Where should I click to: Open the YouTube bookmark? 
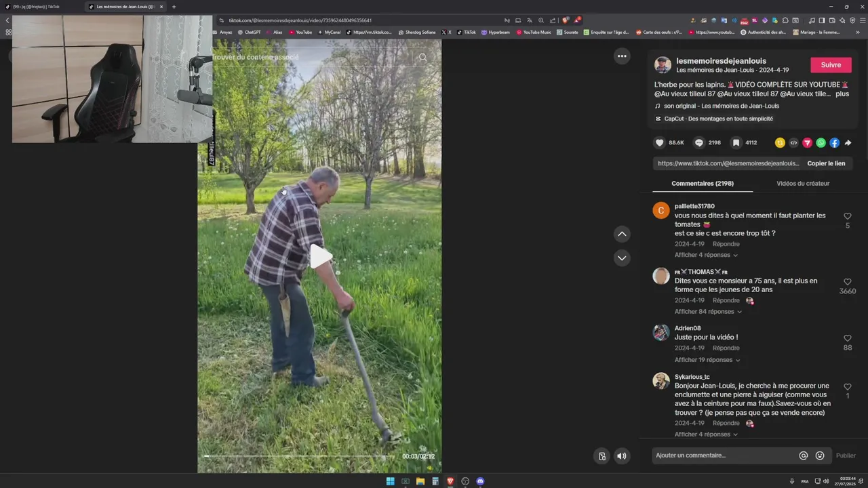click(x=301, y=32)
